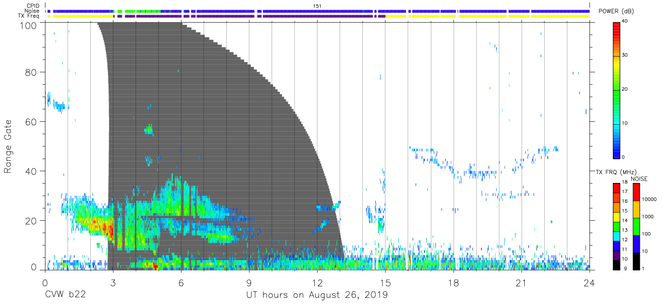Viewport: 663px width, 306px height.
Task: Select the 'POWER (dB)' legend title
Action: coord(617,11)
